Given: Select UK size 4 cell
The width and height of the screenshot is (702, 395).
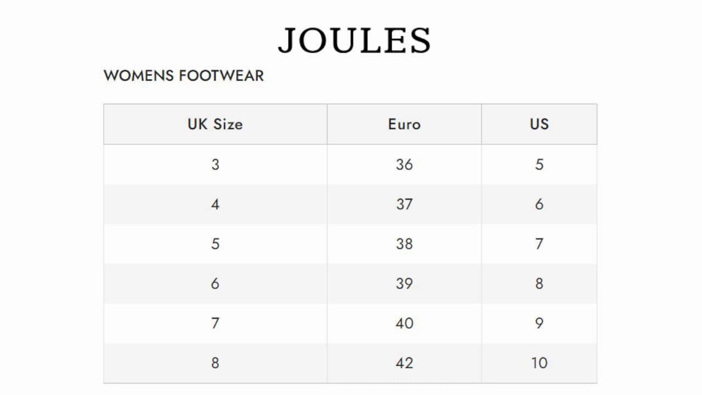Looking at the screenshot, I should pyautogui.click(x=215, y=204).
